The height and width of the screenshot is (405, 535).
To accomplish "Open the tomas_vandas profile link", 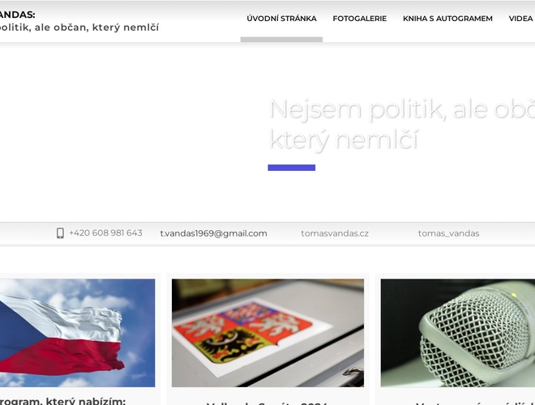I will 449,233.
